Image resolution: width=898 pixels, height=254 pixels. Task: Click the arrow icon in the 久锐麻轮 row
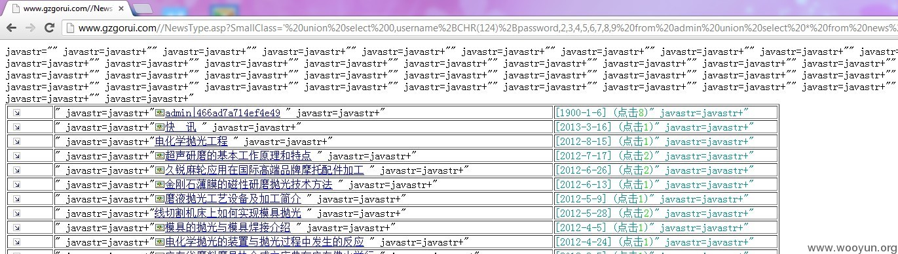tap(16, 170)
